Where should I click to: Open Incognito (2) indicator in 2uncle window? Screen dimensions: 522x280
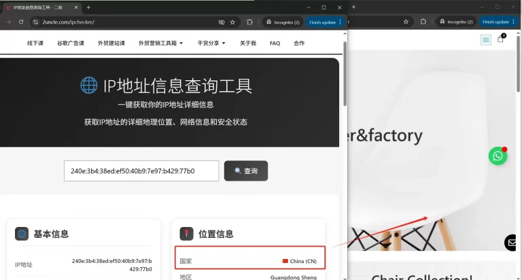pos(283,22)
